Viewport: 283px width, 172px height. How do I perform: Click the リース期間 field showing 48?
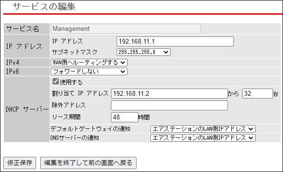(x=125, y=118)
